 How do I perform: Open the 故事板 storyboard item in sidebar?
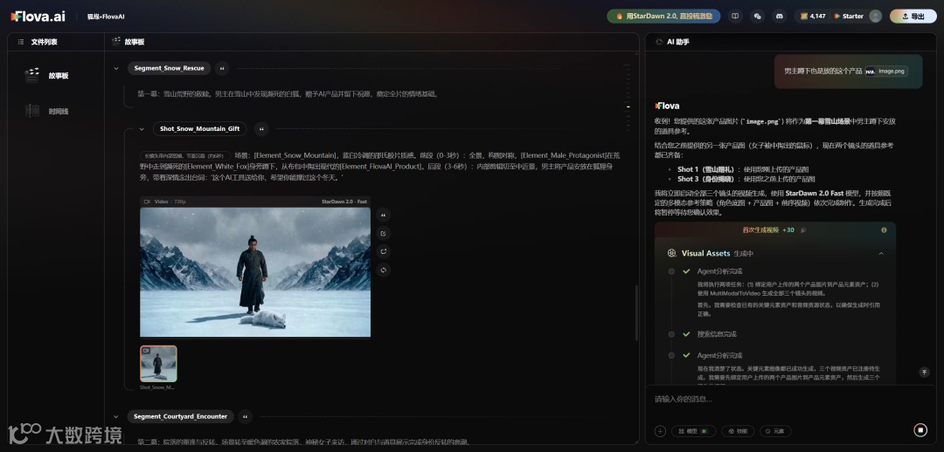(x=47, y=76)
